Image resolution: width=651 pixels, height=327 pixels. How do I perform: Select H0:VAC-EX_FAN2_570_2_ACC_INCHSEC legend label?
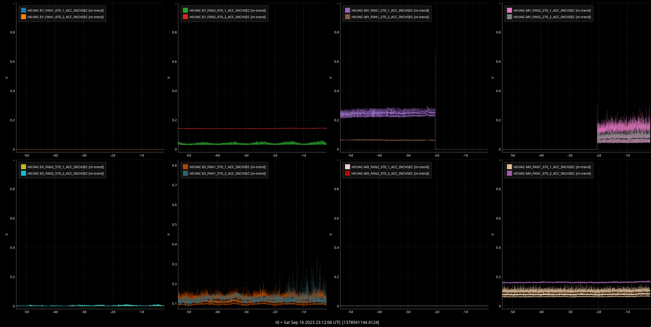click(x=65, y=174)
